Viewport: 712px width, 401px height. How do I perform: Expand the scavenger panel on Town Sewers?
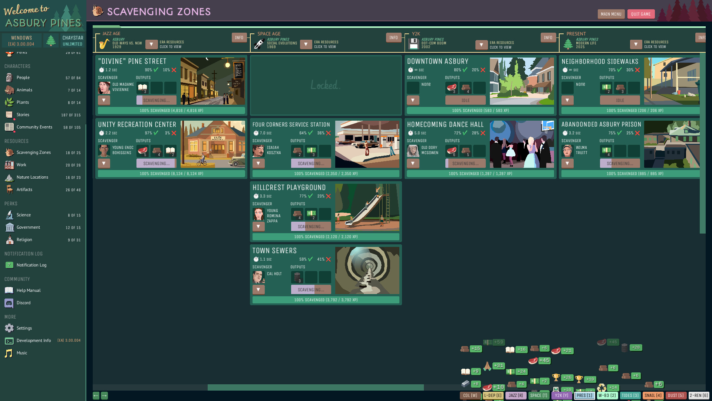coord(258,289)
